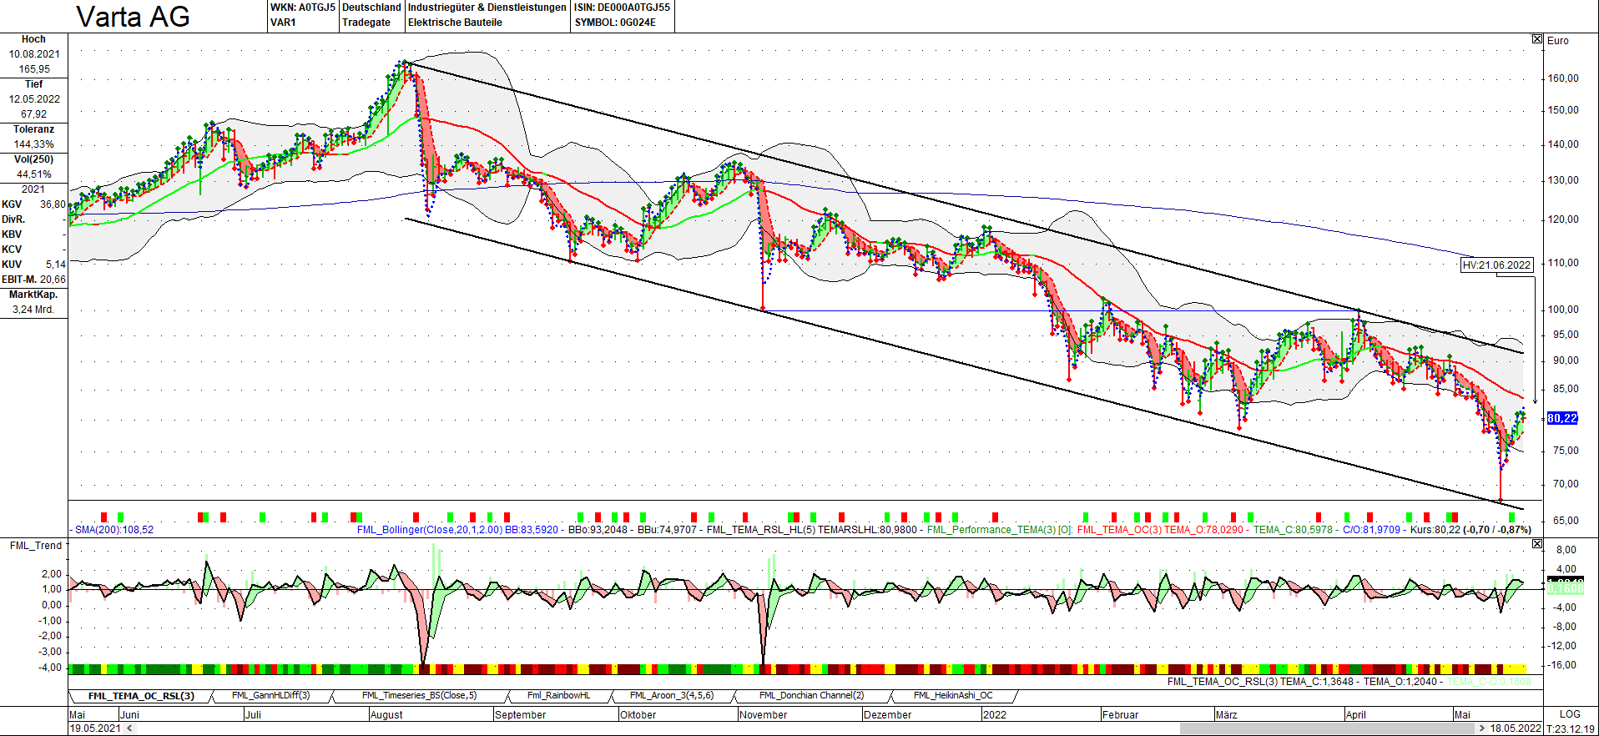
Task: Click the right scroll arrow of the timeline
Action: 1482,728
